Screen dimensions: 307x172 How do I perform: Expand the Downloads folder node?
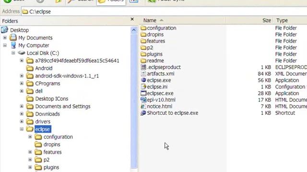point(22,114)
